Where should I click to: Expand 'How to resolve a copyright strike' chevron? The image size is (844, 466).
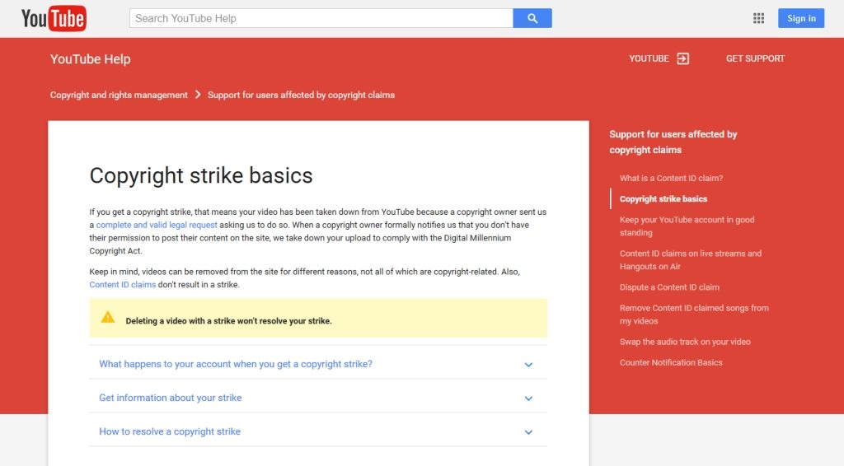(528, 432)
